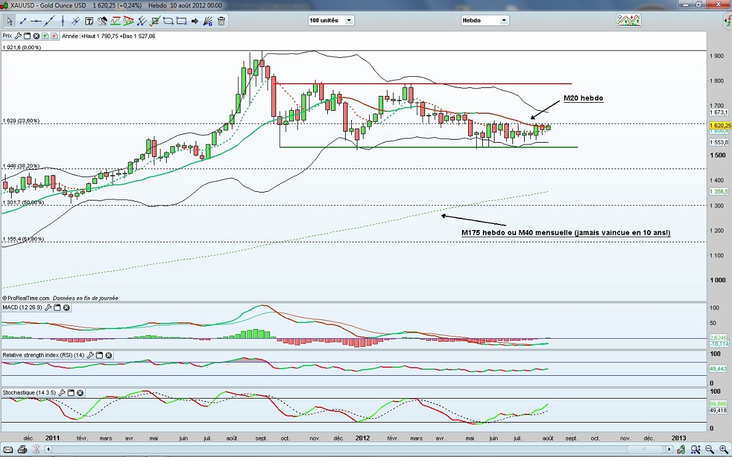732x457 pixels.
Task: Select the arrow cursor tool
Action: click(x=9, y=21)
